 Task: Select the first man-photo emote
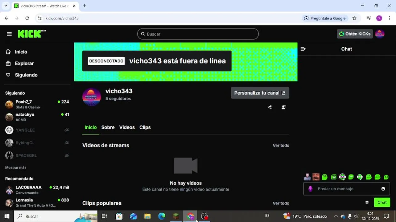coord(307,177)
